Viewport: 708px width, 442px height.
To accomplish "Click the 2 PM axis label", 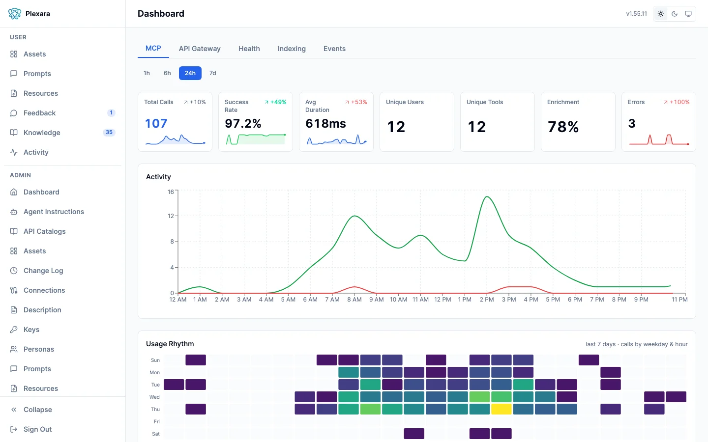I will (487, 300).
